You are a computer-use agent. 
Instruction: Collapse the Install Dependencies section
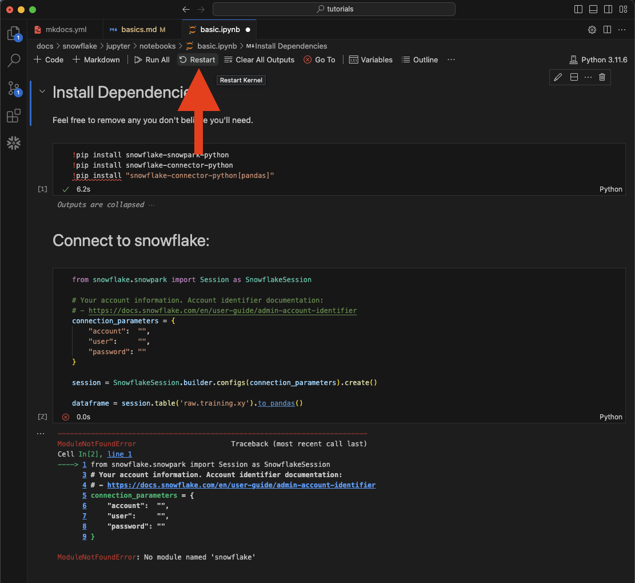click(x=42, y=92)
